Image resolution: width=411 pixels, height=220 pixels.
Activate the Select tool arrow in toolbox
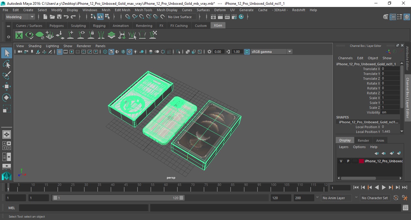coord(7,53)
